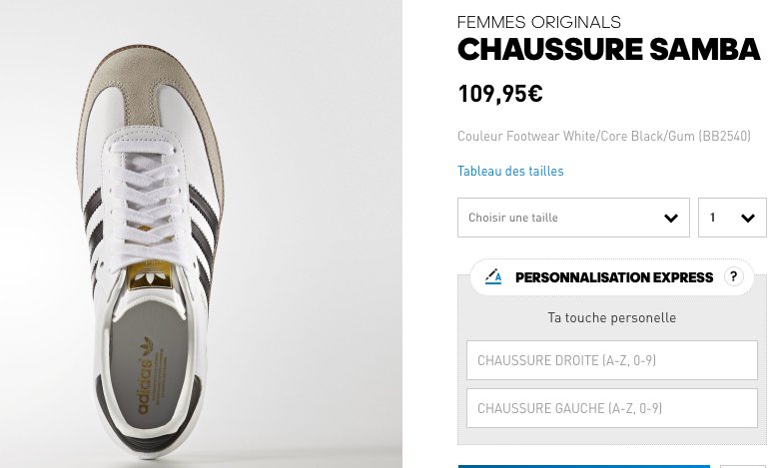The height and width of the screenshot is (468, 782).
Task: Click the pencil personalisation icon
Action: (x=493, y=276)
